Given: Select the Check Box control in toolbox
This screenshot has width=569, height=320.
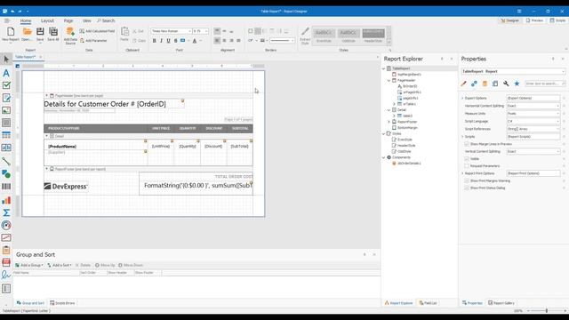Looking at the screenshot, I should [6, 85].
